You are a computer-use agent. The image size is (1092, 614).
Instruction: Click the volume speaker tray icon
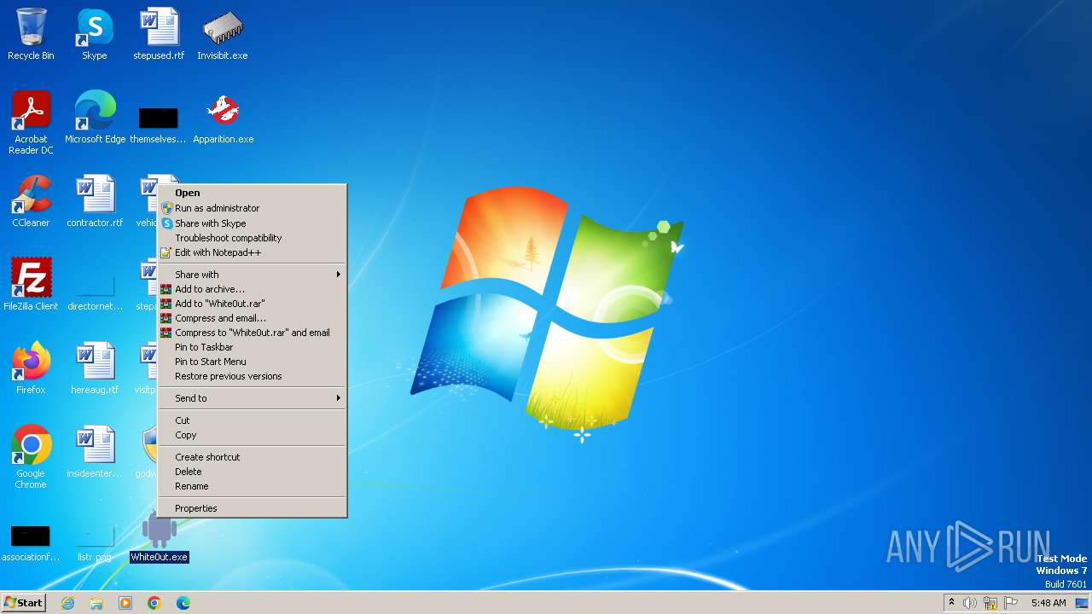coord(970,603)
